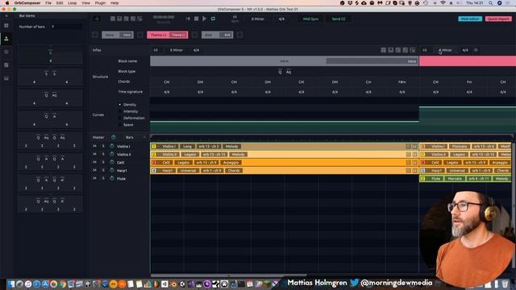The width and height of the screenshot is (516, 290).
Task: Open the Help menu
Action: [x=114, y=3]
